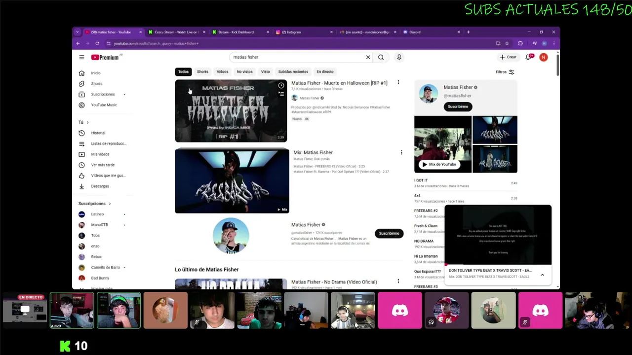
Task: Open the FREEBARS mix thumbnail
Action: point(232,181)
